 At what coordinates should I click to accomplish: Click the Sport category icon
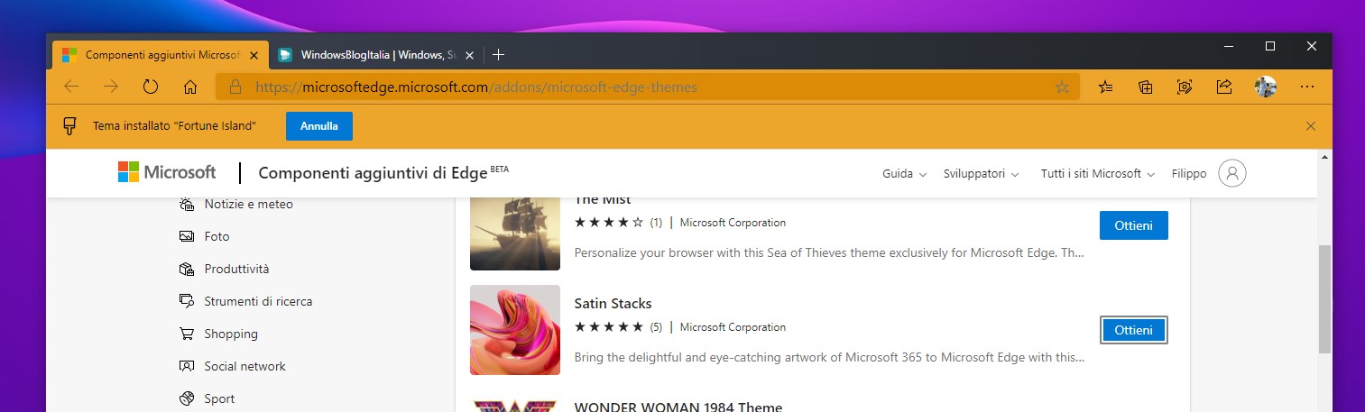coord(187,398)
